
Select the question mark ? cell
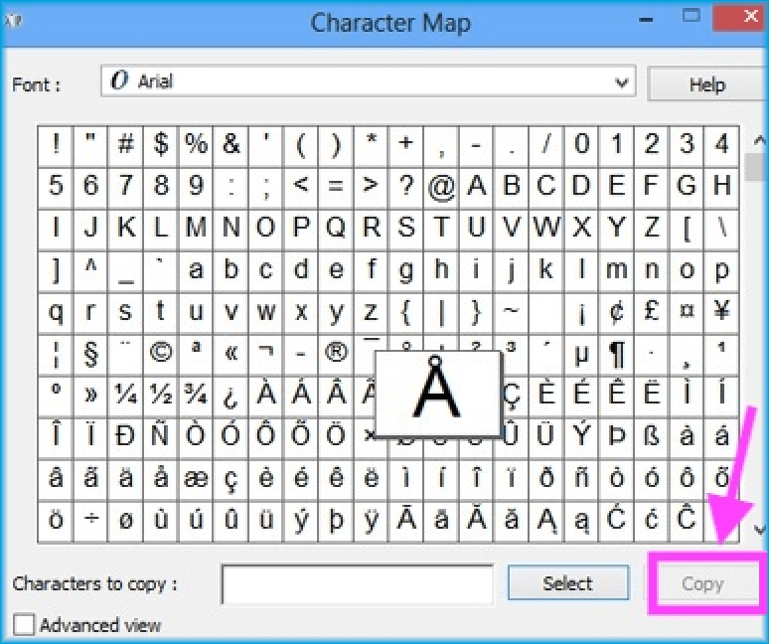point(406,188)
